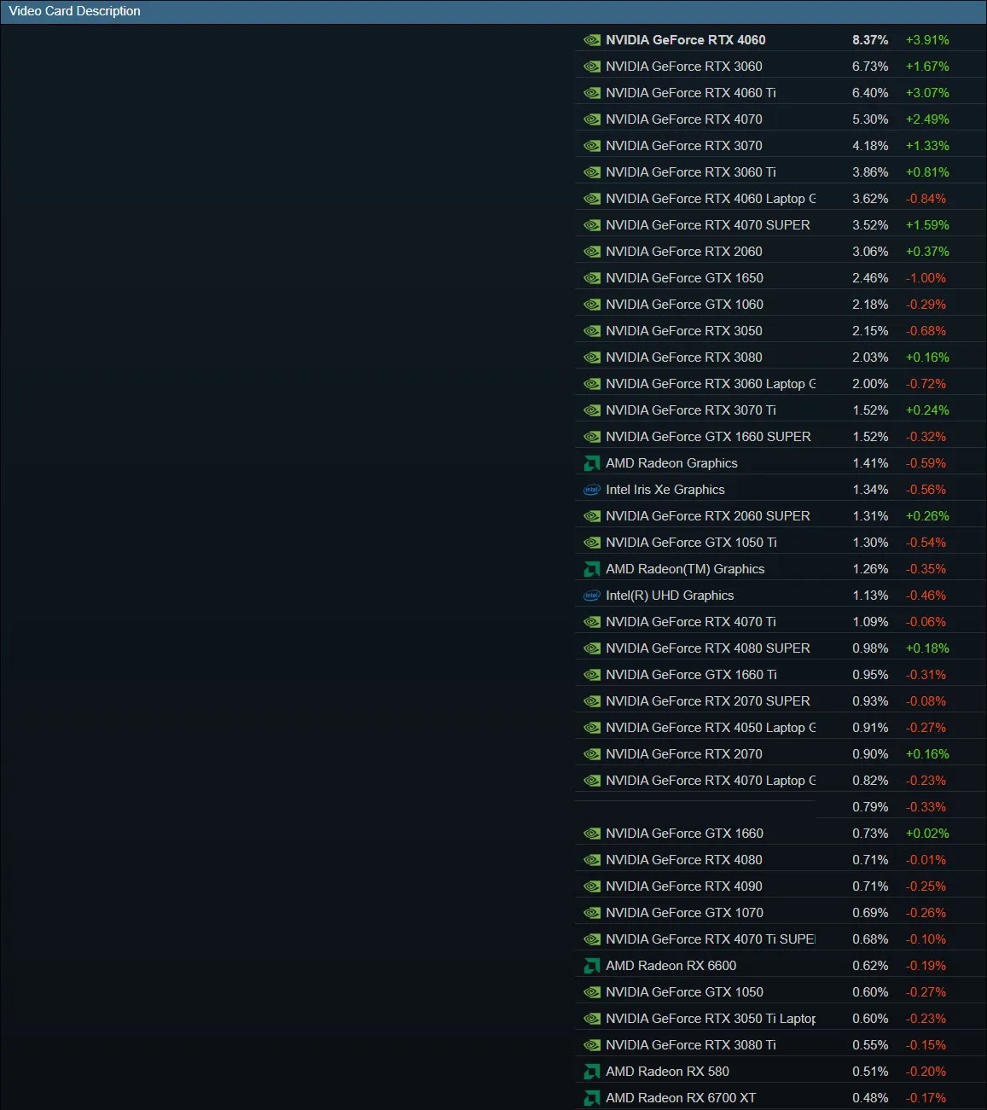
Task: Select AMD Radeon RX 6700 XT name
Action: 681,1098
